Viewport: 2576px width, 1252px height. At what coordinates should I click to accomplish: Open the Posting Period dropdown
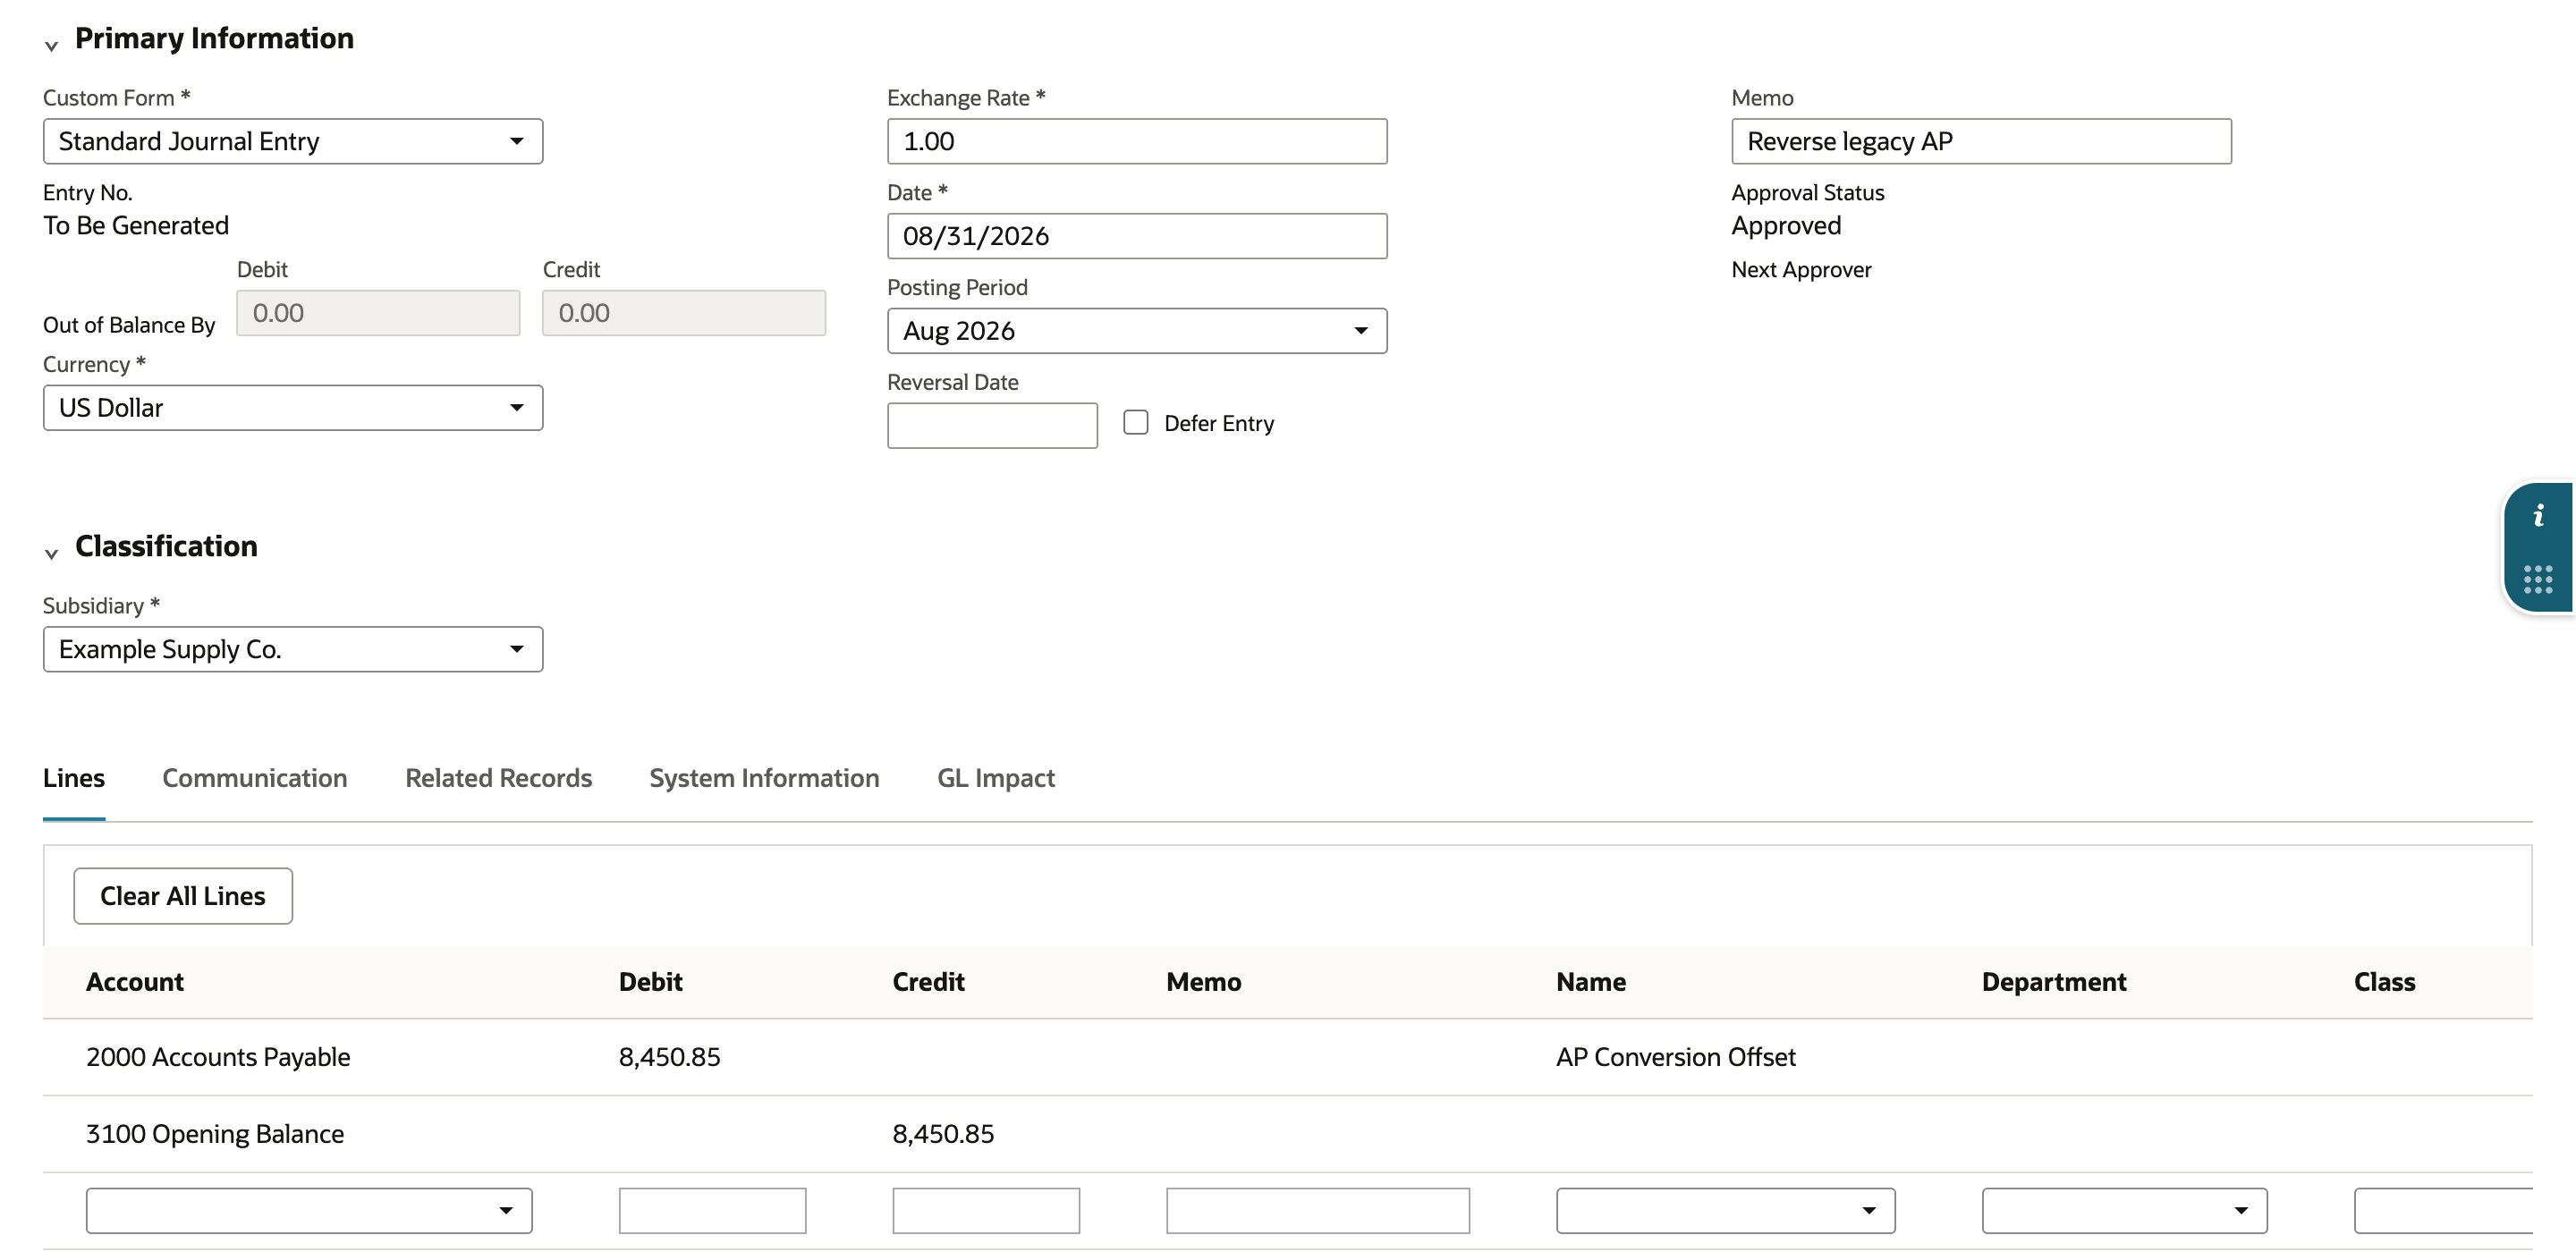(1137, 331)
